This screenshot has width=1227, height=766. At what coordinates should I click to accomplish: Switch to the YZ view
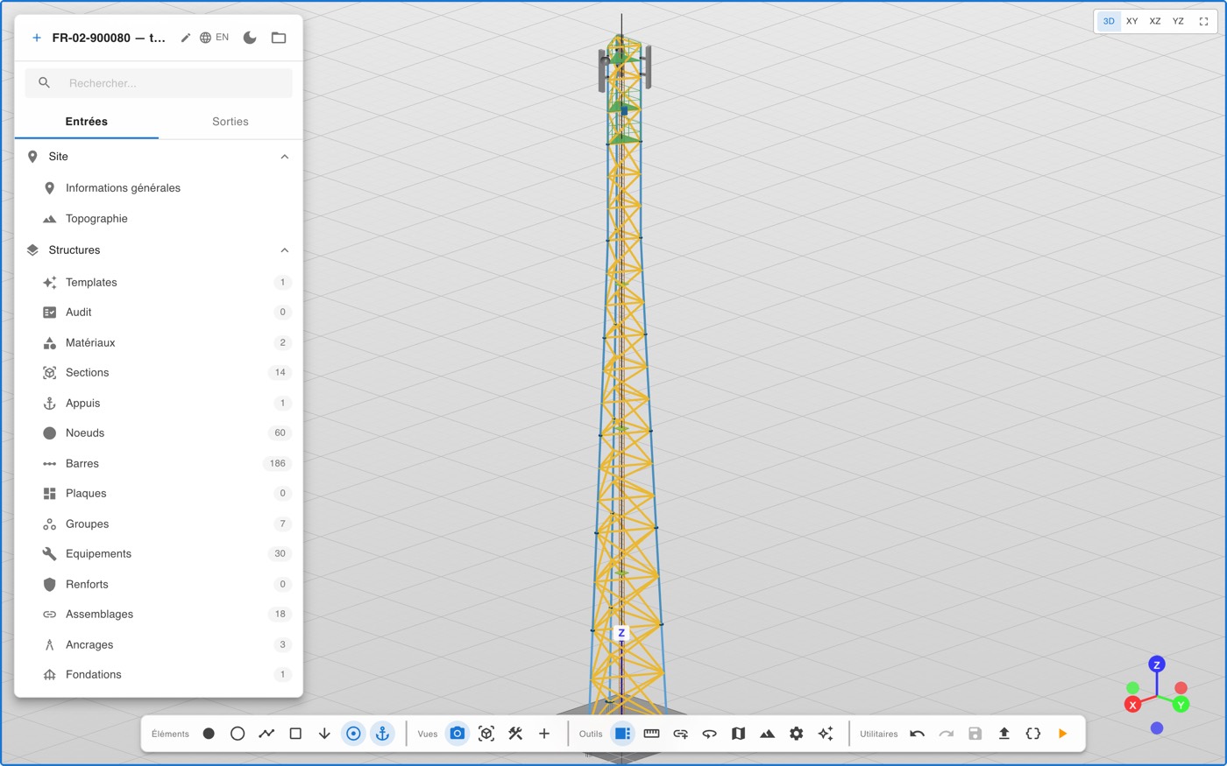(1178, 21)
